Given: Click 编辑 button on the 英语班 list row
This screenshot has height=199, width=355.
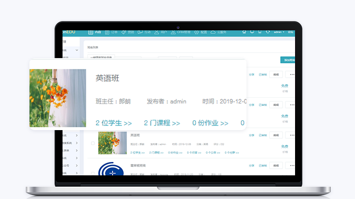Looking at the screenshot, I should click(276, 135).
